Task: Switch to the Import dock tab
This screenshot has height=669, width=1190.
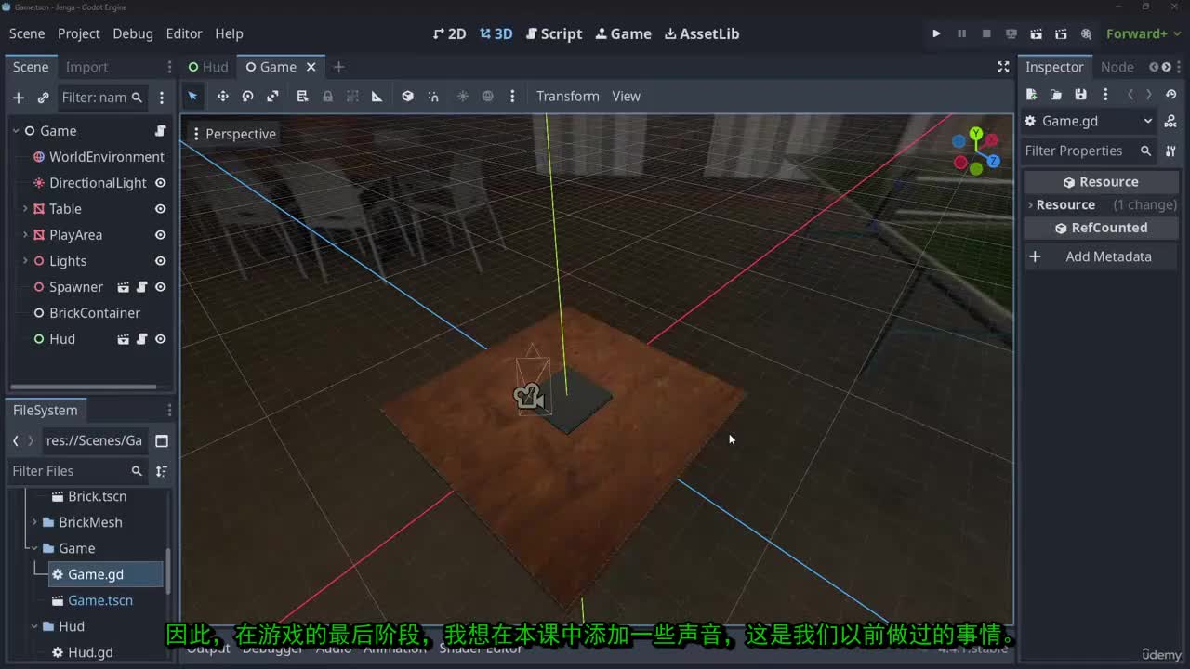Action: point(86,67)
